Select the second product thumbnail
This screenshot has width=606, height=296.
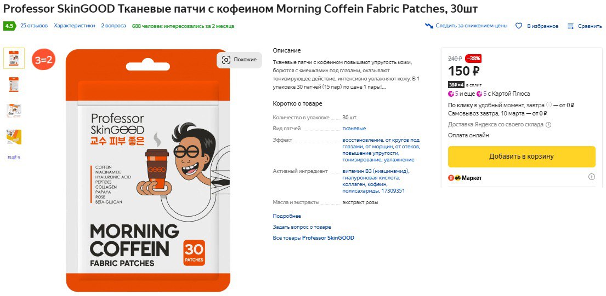click(14, 84)
